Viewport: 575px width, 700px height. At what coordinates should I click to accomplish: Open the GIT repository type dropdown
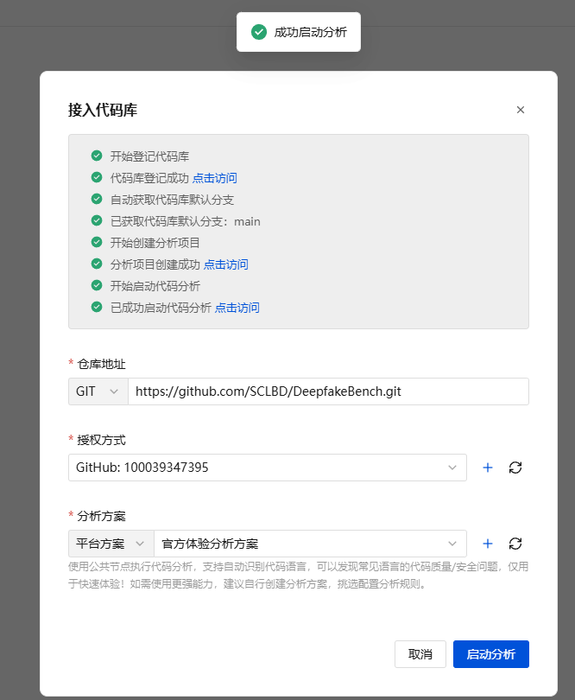tap(98, 391)
